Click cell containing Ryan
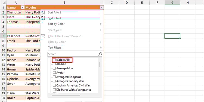Screen dimensions: 204x102 (x=16, y=55)
